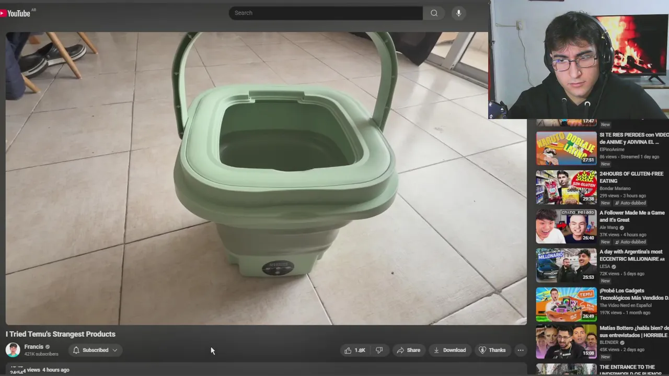Open Argentina's ECCENTRIC MILLIONAIRE video thumbnail
Image resolution: width=669 pixels, height=376 pixels.
pyautogui.click(x=566, y=265)
